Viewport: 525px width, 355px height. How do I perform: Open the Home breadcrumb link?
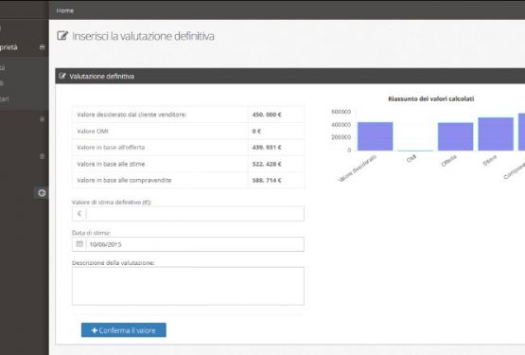click(65, 10)
